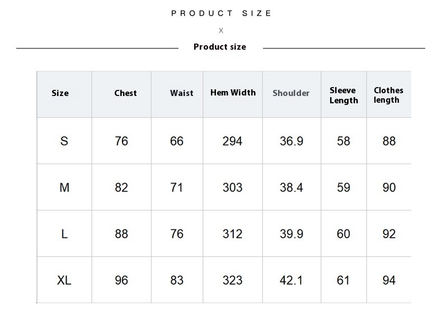Click the Sleeve Length column header
The width and height of the screenshot is (442, 321).
pos(344,95)
